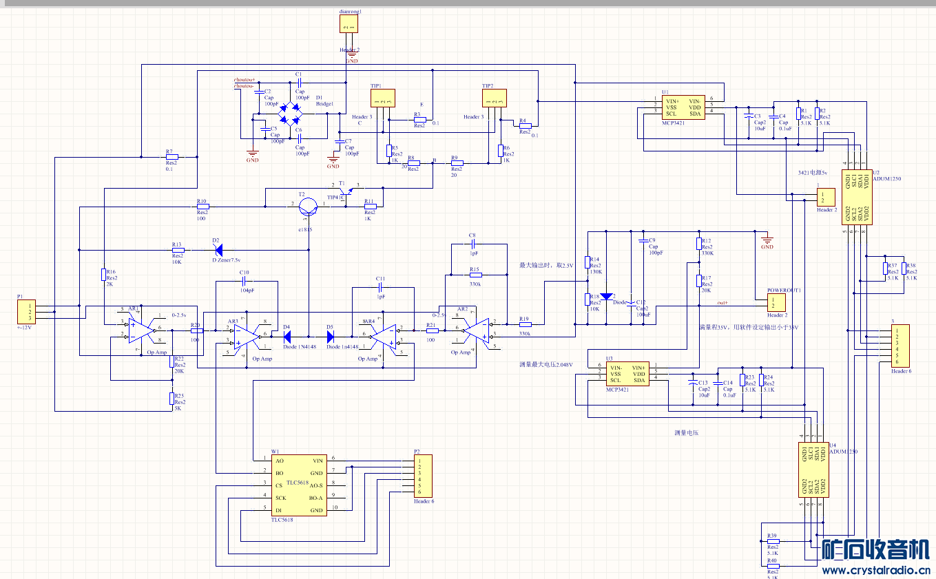Image resolution: width=936 pixels, height=579 pixels.
Task: Open the www.crystalradio.cn watermark link
Action: 875,569
